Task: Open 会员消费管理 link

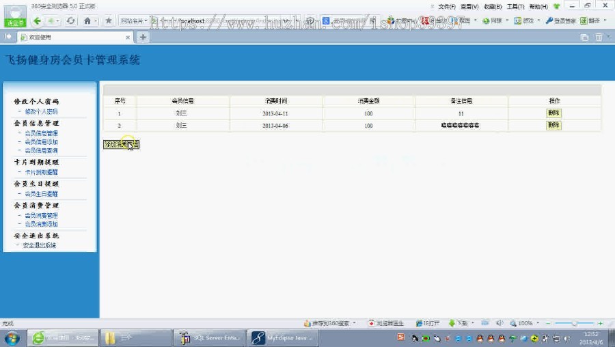Action: tap(41, 216)
